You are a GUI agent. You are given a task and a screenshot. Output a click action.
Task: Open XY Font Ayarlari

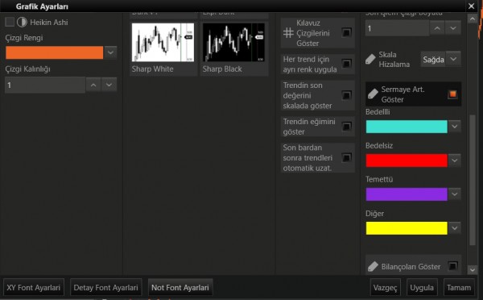pyautogui.click(x=34, y=287)
